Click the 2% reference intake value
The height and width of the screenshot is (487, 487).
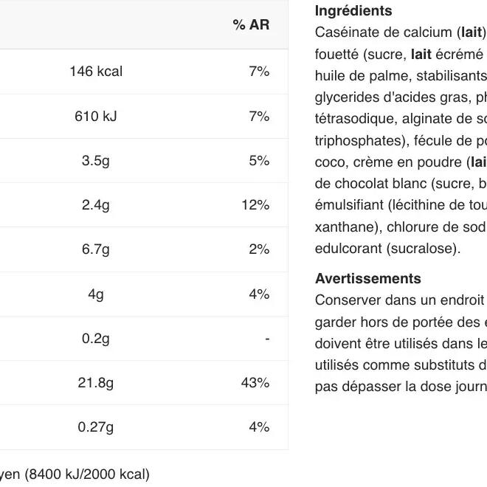click(259, 249)
